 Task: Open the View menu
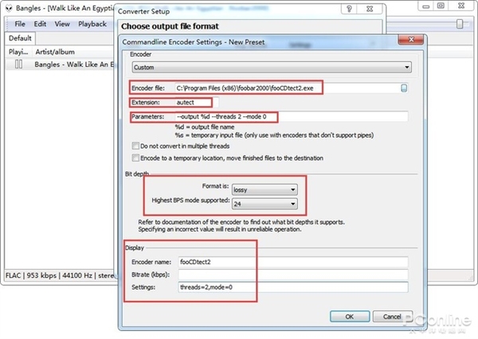(x=62, y=24)
